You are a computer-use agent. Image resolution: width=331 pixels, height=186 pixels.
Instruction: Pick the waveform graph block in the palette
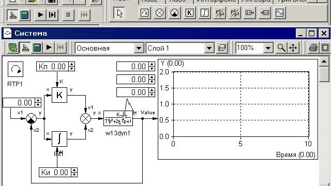tap(280, 13)
